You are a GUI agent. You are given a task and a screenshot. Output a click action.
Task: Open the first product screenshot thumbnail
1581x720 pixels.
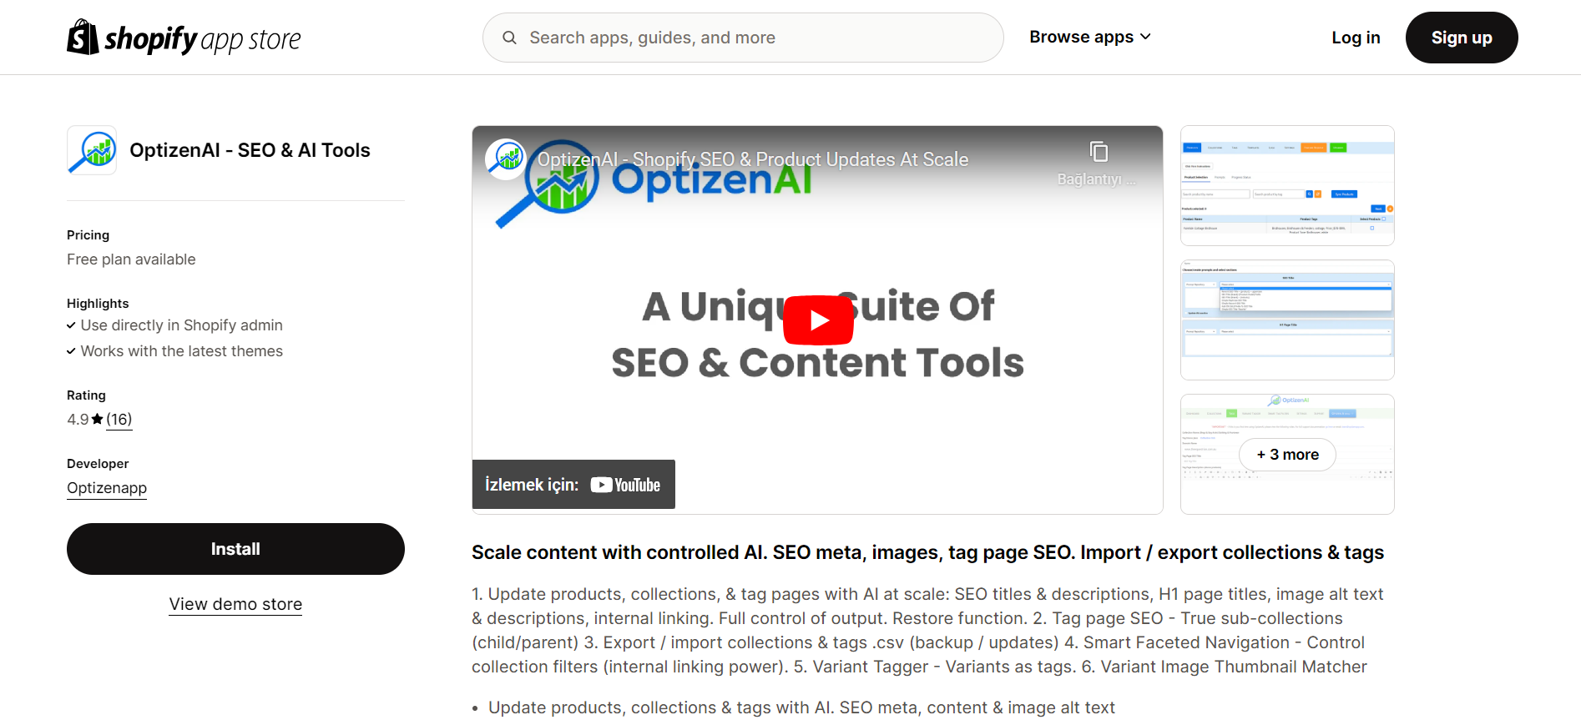point(1287,185)
